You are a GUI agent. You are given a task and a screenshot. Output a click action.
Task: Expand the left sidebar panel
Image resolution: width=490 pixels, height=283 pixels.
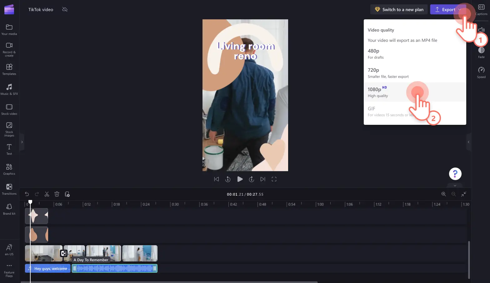22,142
